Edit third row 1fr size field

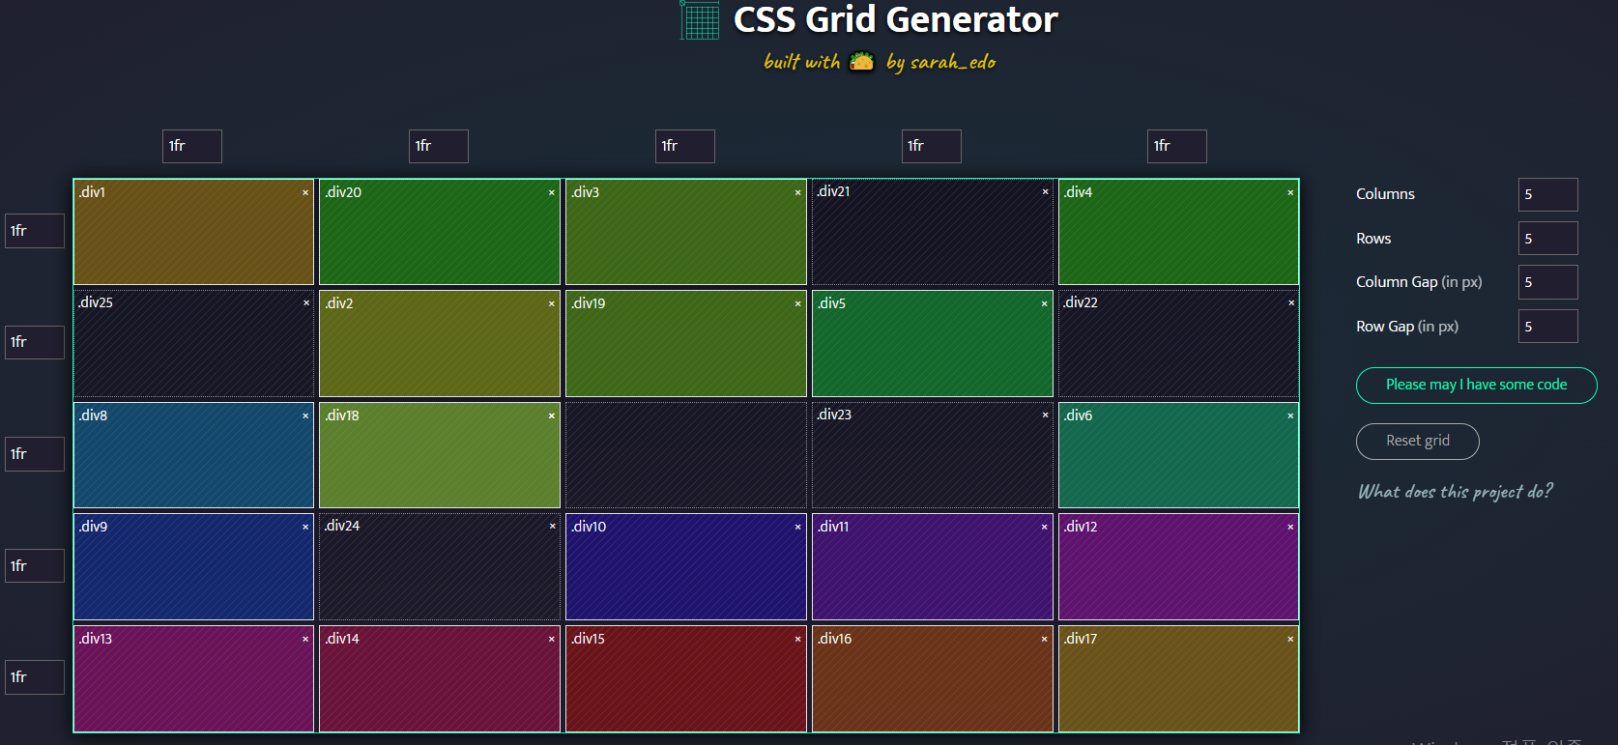35,454
